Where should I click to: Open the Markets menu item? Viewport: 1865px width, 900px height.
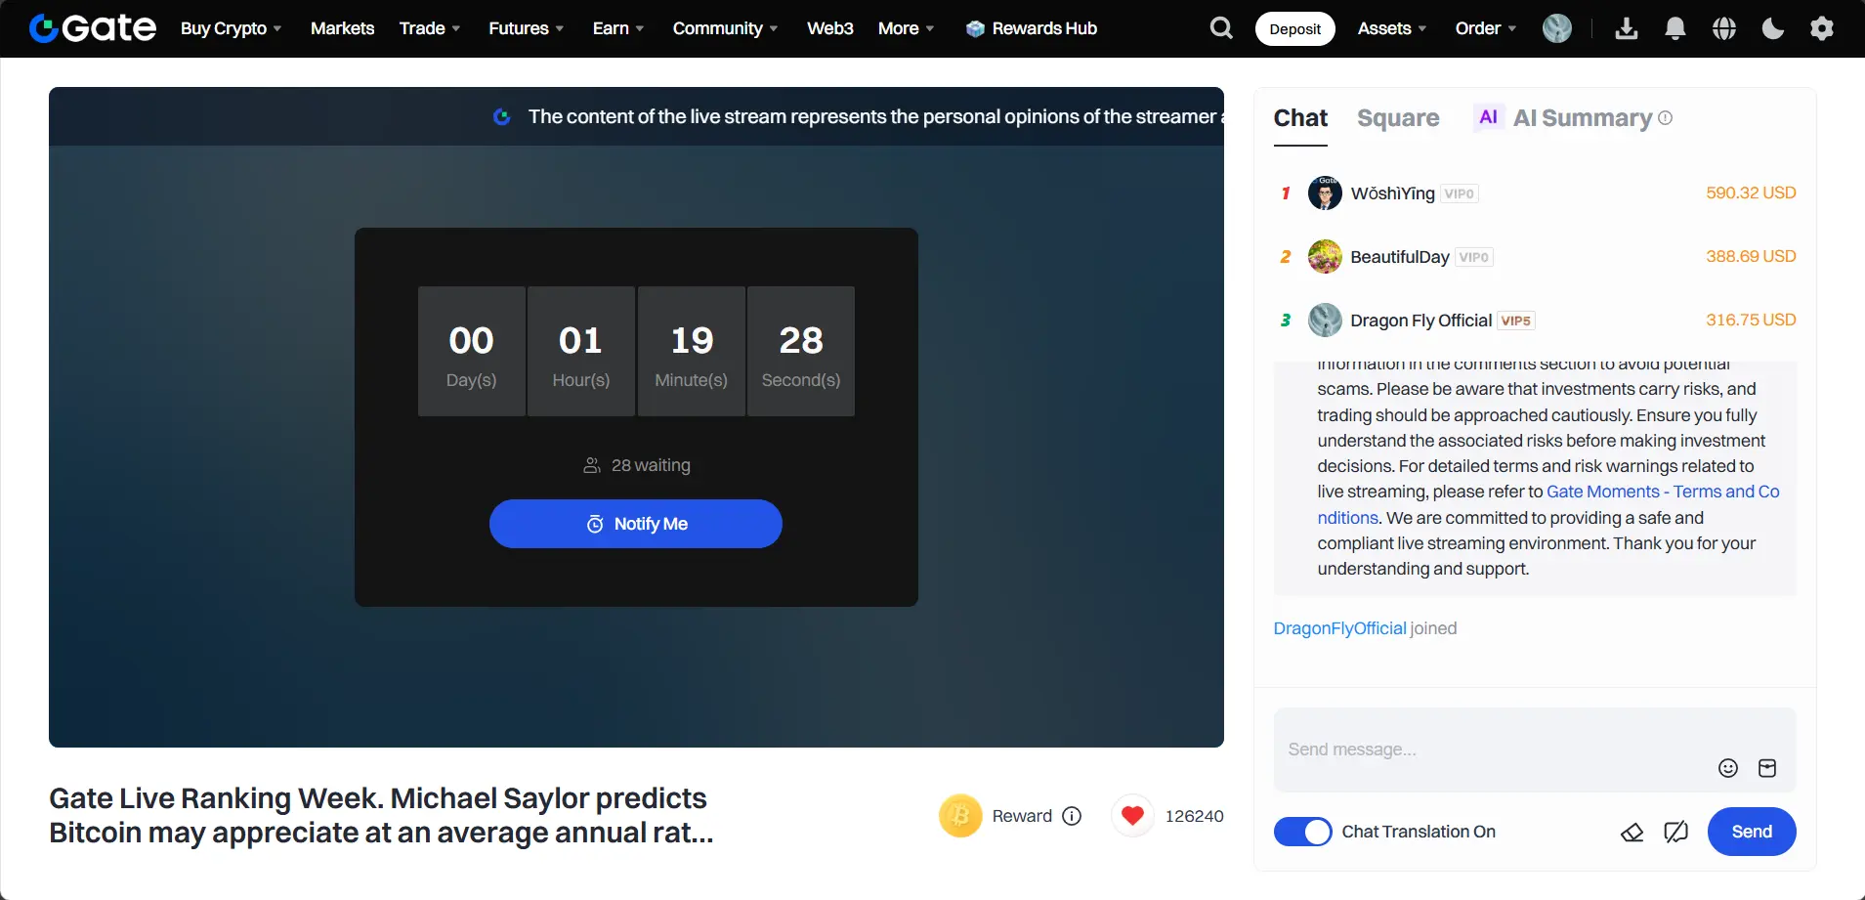tap(342, 28)
